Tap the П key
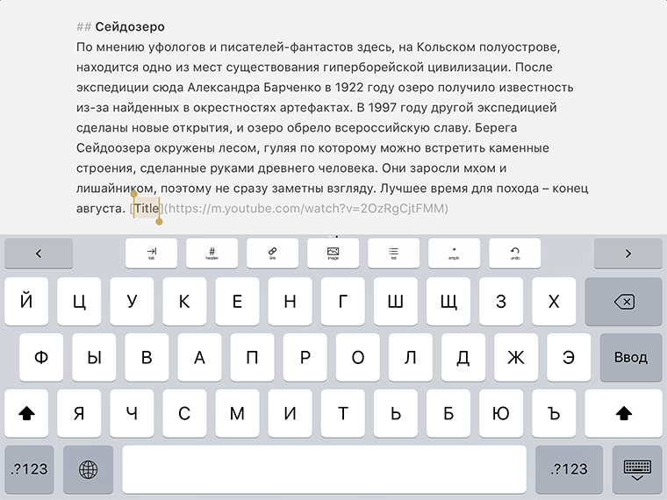This screenshot has width=667, height=500. click(252, 358)
